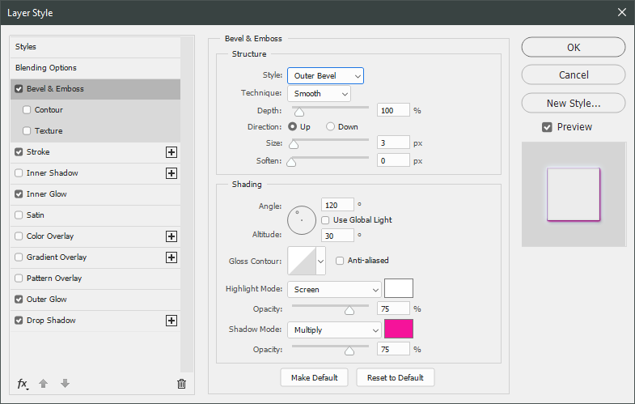
Task: Open the Style dropdown showing Outer Bevel
Action: [x=325, y=76]
